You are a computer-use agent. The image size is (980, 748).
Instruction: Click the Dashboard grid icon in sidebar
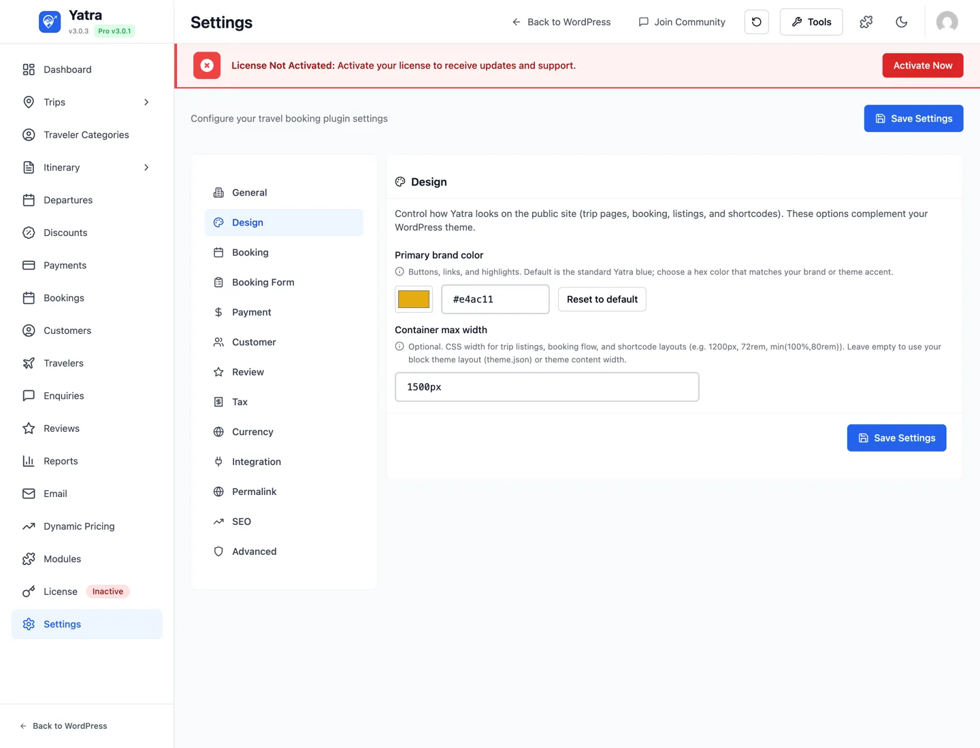click(29, 69)
